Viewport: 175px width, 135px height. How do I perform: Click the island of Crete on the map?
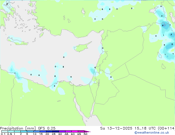[17, 41]
